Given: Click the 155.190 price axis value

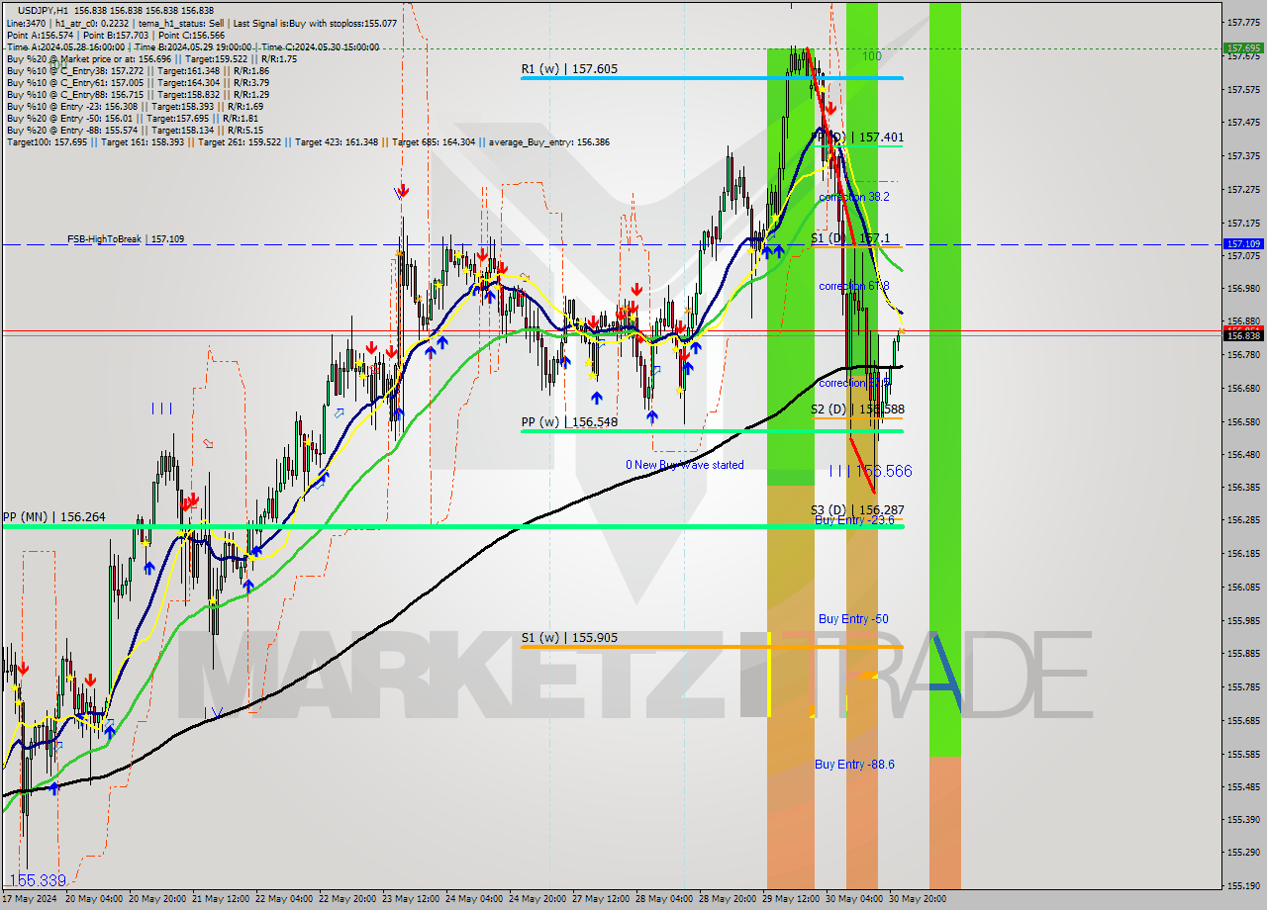Looking at the screenshot, I should tap(1243, 885).
